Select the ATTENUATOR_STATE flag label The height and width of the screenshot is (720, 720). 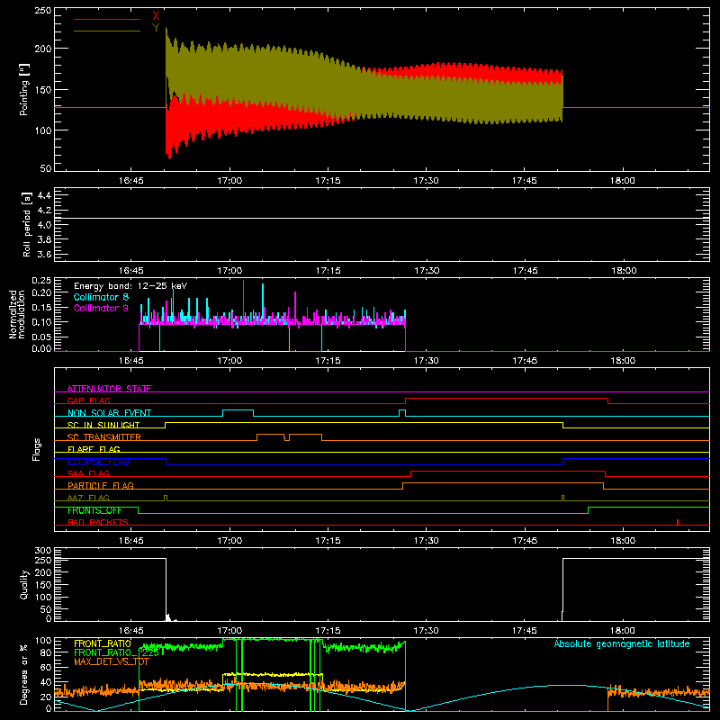point(109,389)
